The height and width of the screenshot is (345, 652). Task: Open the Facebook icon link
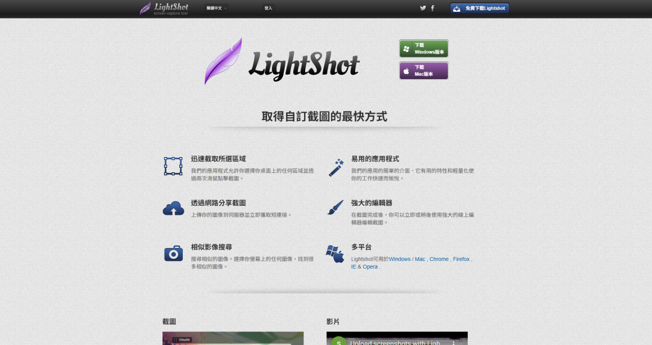432,8
